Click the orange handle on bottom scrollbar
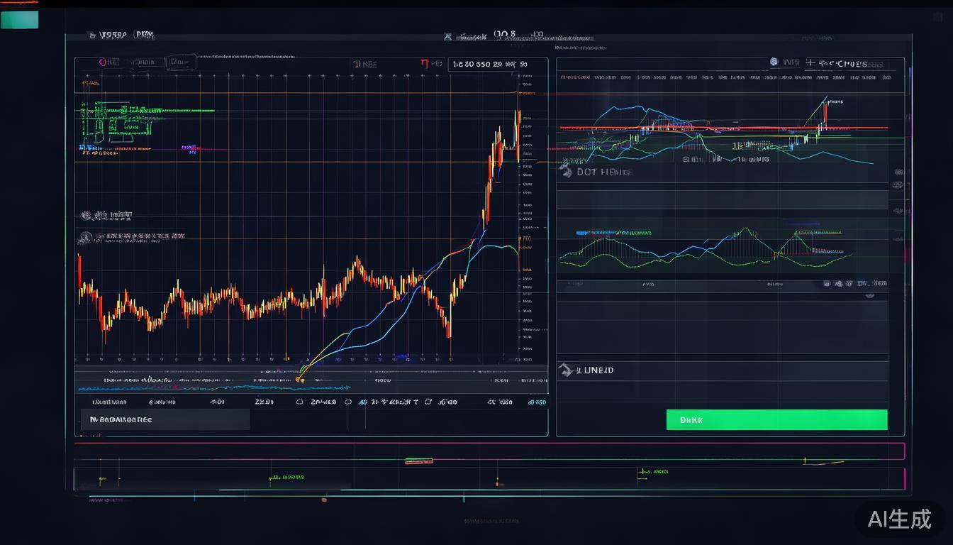 point(324,500)
